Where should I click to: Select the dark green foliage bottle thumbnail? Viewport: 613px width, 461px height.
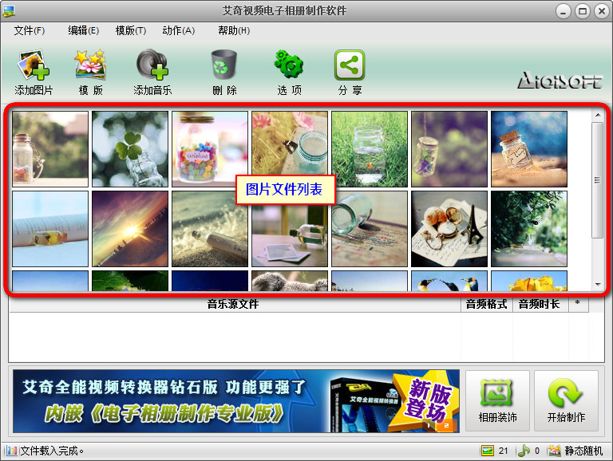529,229
